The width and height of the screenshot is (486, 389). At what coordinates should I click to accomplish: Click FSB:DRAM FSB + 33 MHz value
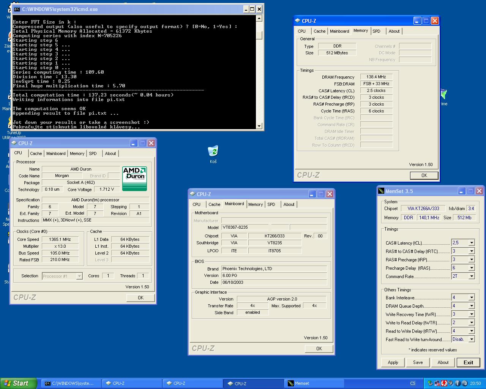376,84
